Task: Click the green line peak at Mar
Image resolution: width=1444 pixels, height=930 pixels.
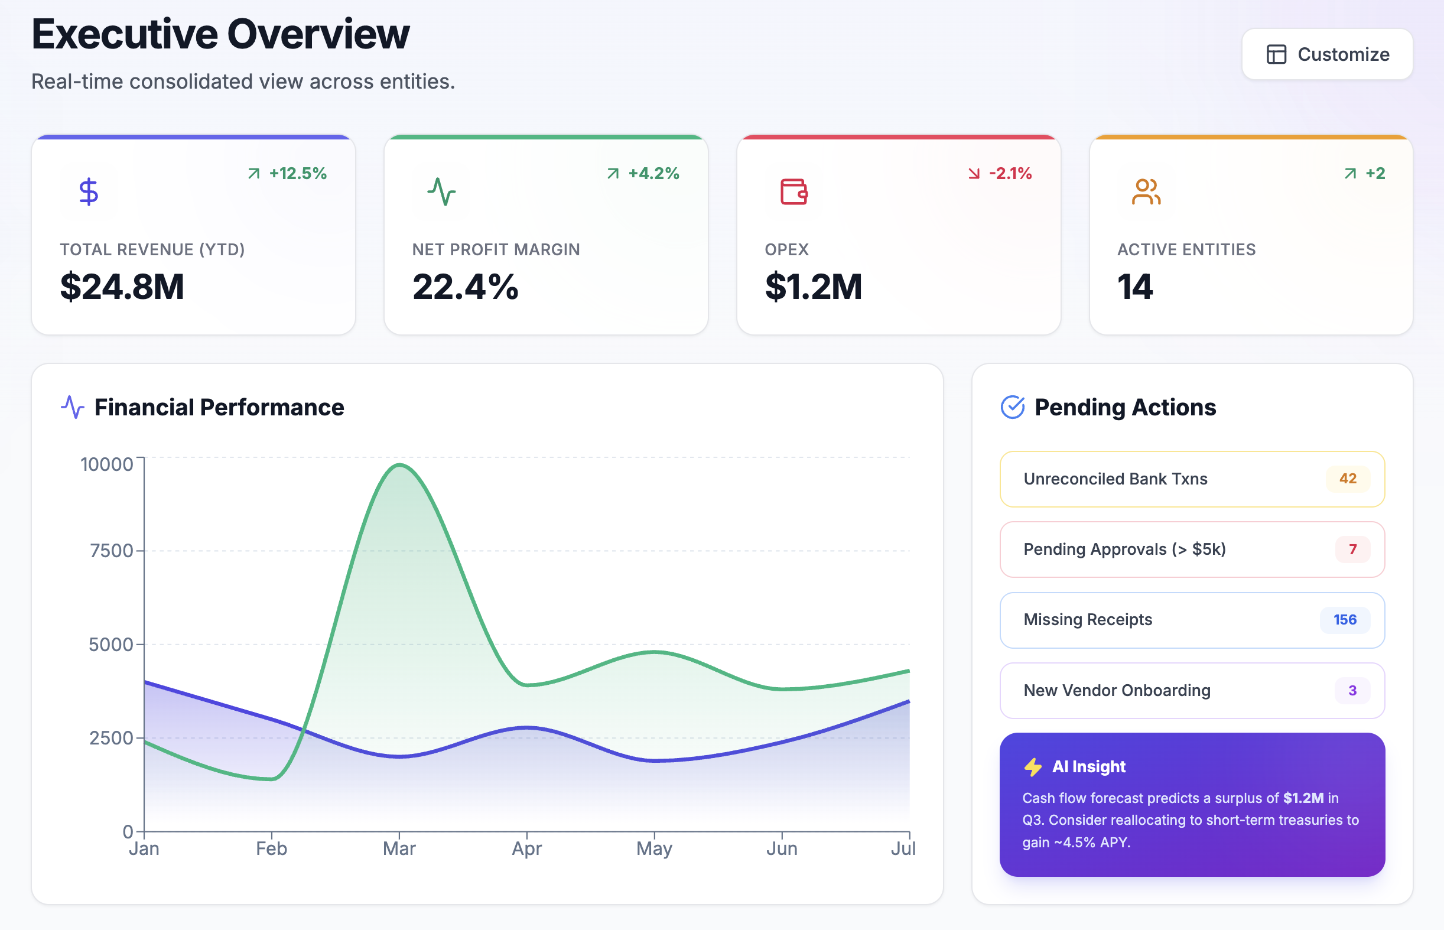Action: pos(399,465)
